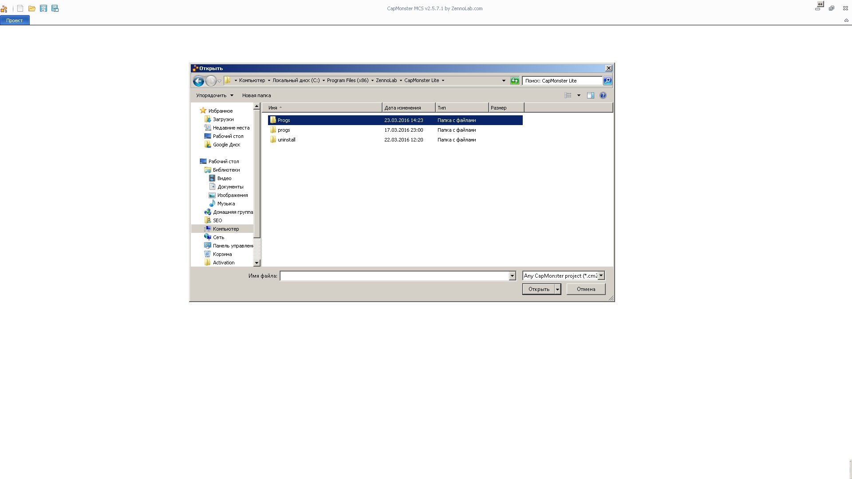852x479 pixels.
Task: Select the Progs folder dated 23.03.2016
Action: [395, 120]
